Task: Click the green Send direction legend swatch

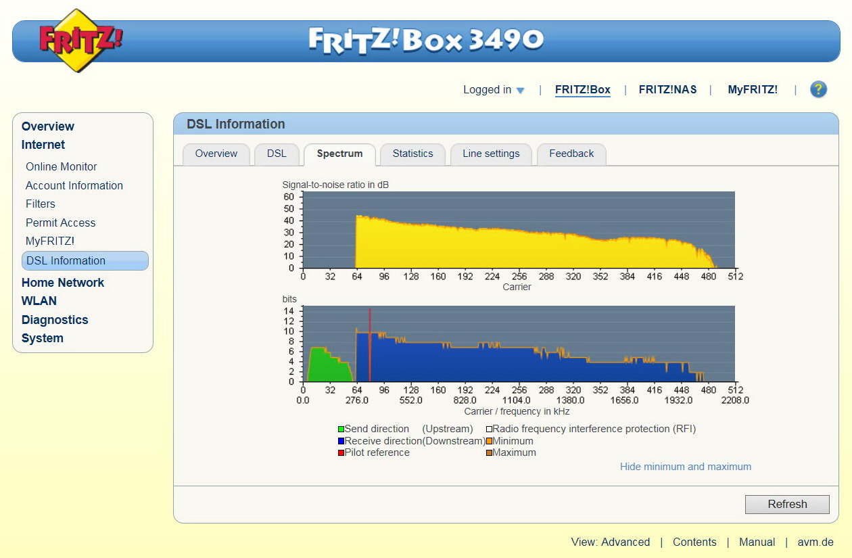Action: point(341,429)
